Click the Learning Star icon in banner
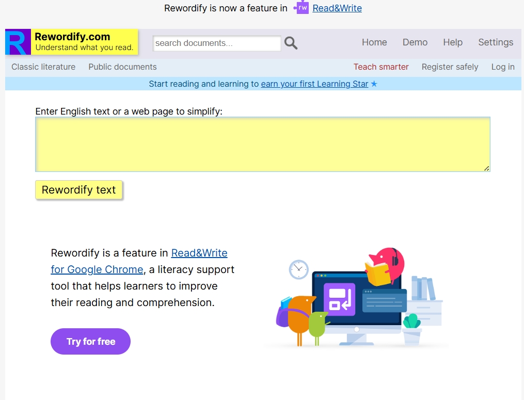This screenshot has height=400, width=524. click(x=374, y=84)
